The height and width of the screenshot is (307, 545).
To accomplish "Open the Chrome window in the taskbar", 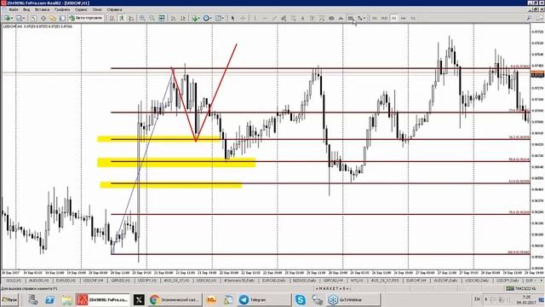I will click(x=175, y=299).
